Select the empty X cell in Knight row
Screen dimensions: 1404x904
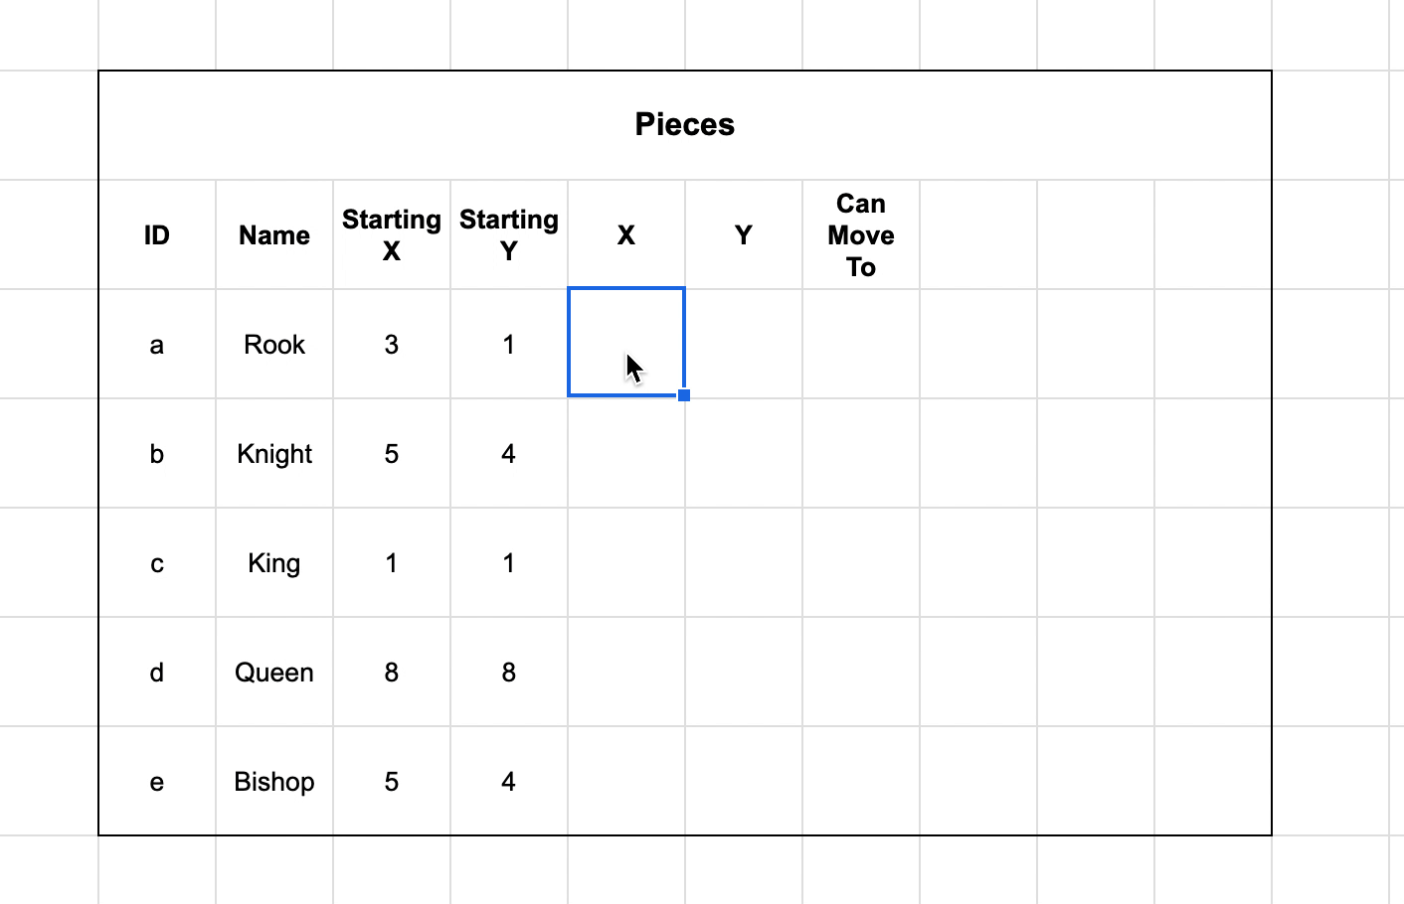coord(626,454)
